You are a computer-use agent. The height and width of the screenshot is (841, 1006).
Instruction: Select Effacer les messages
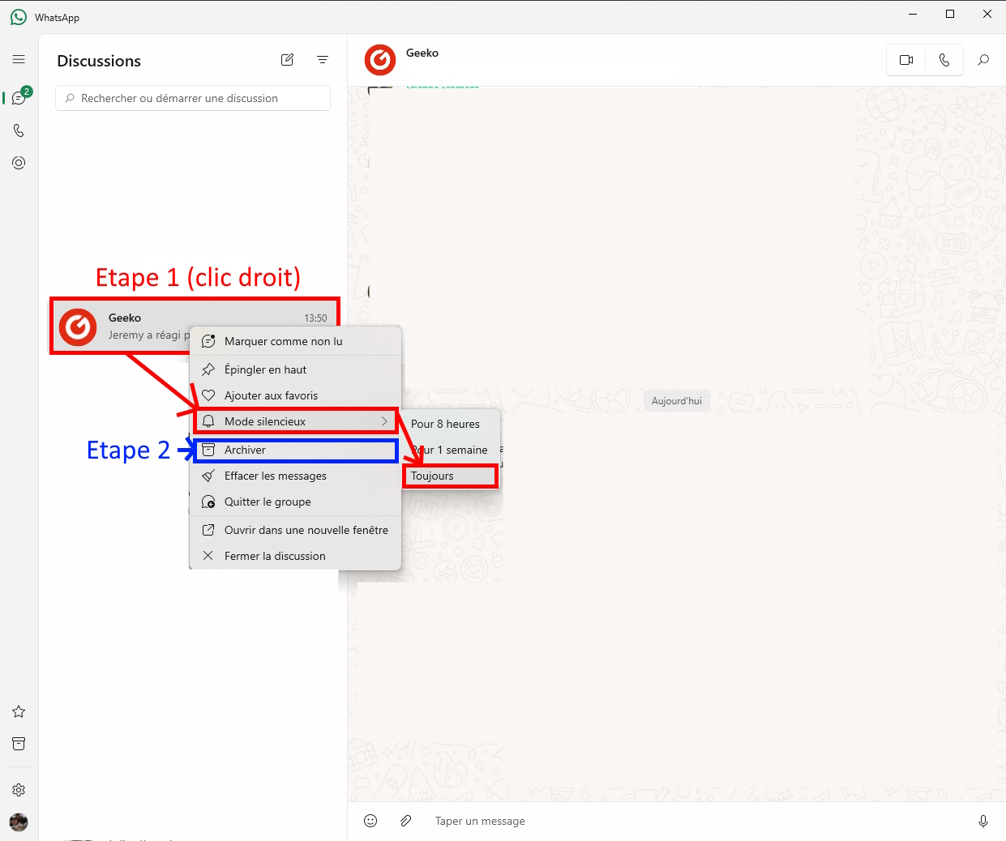click(295, 476)
